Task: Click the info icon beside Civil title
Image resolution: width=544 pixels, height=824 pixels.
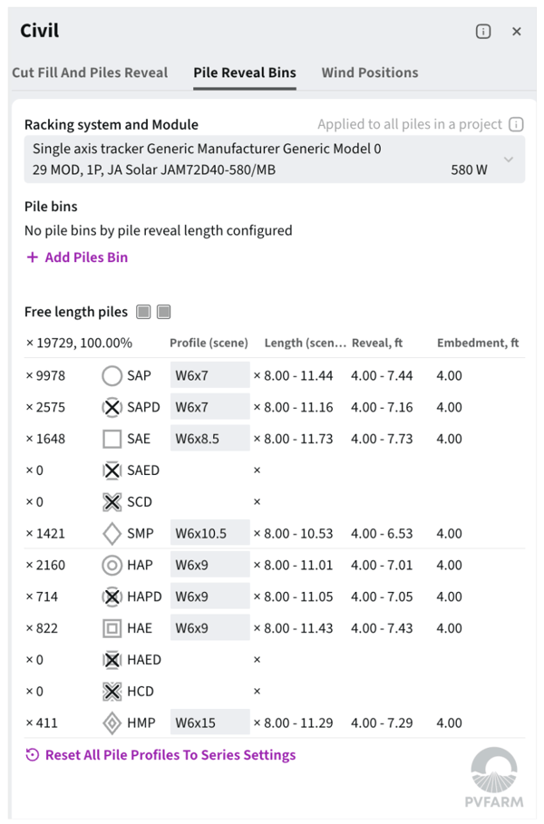Action: [483, 31]
